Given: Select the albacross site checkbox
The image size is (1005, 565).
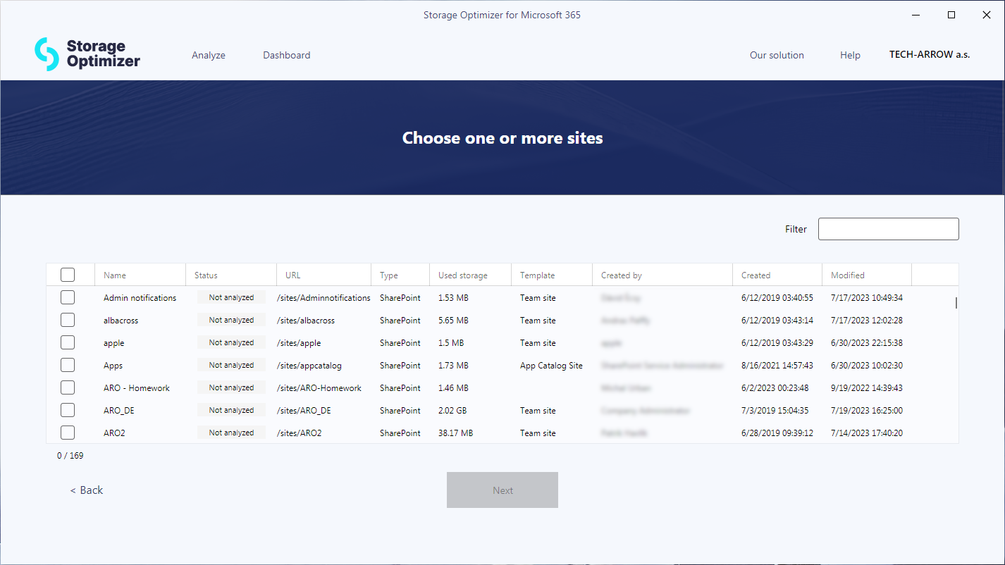Looking at the screenshot, I should point(68,320).
